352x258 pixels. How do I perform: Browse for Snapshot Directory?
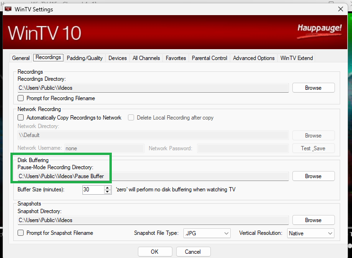point(313,220)
